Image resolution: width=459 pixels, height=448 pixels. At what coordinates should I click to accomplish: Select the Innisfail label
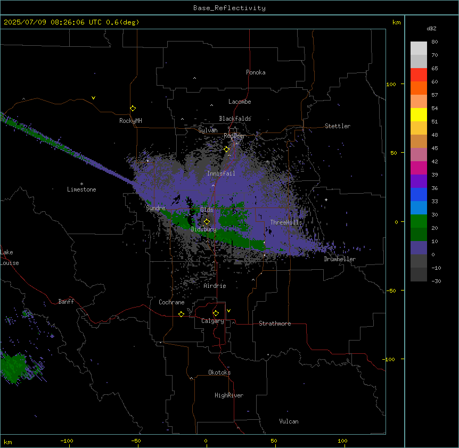point(221,173)
